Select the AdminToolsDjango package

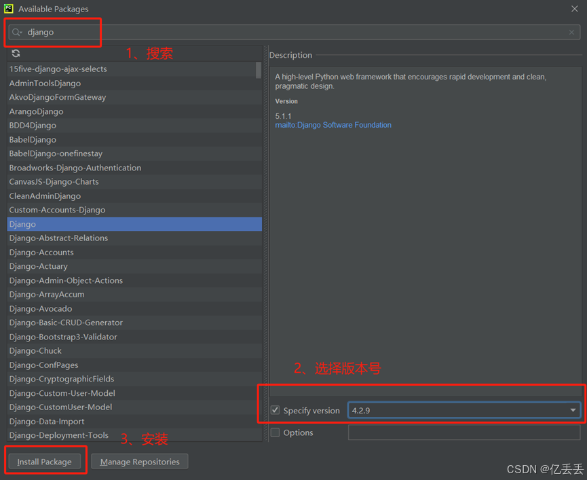[x=134, y=83]
